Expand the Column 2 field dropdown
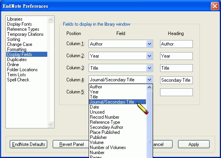 click(x=149, y=56)
